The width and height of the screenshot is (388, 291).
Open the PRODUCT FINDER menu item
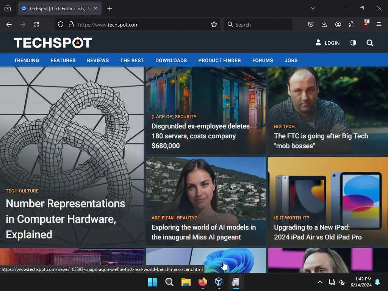(x=219, y=60)
